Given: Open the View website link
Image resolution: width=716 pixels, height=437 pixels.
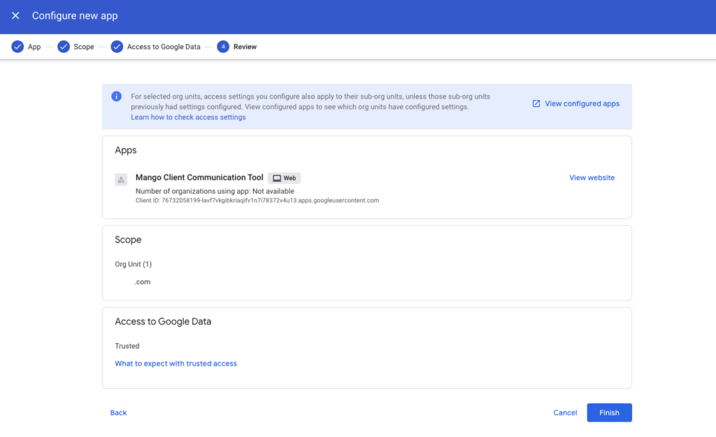Looking at the screenshot, I should coord(592,178).
